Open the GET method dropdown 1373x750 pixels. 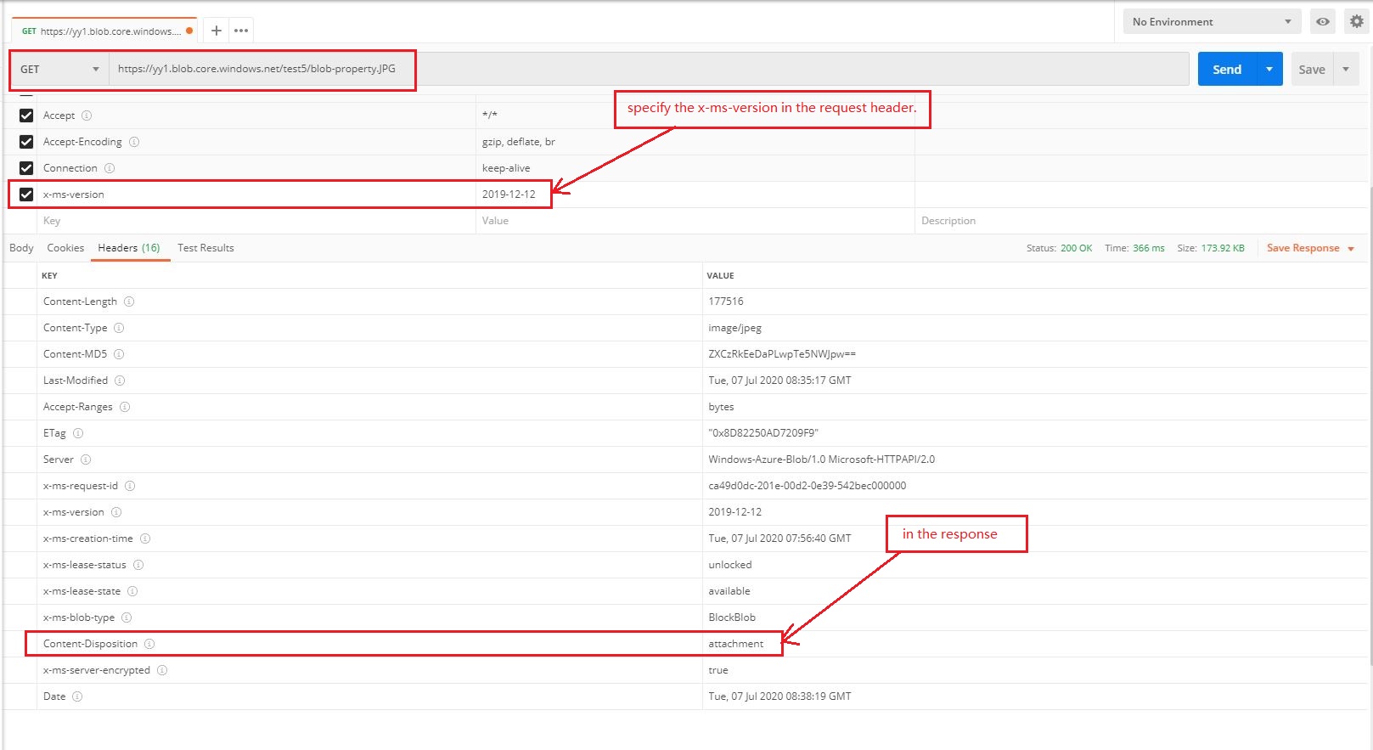pyautogui.click(x=59, y=69)
